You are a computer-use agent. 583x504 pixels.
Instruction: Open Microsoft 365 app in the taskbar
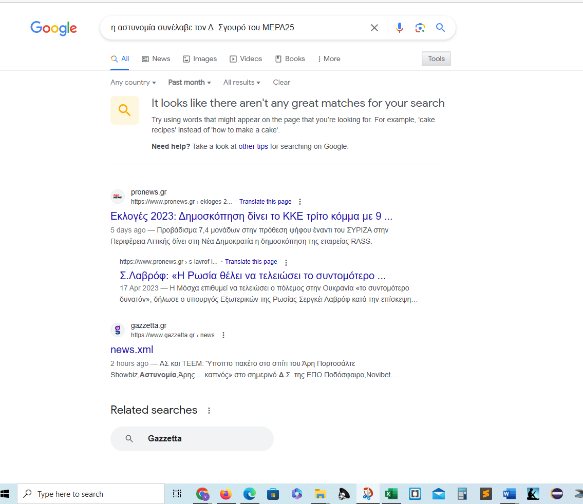pos(297,494)
